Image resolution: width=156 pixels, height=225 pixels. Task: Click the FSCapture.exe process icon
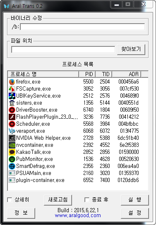point(12,89)
